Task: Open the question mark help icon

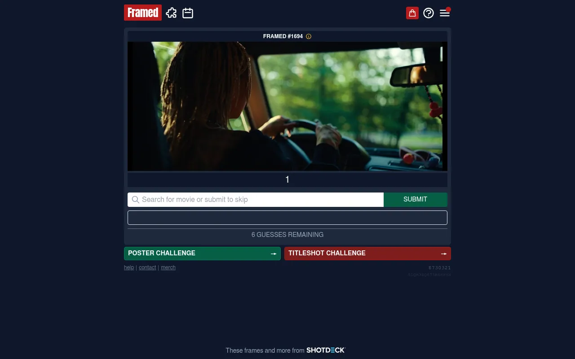Action: [429, 13]
